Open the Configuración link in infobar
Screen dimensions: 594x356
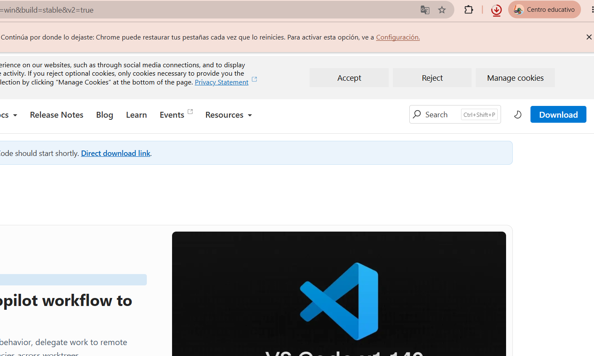pos(398,37)
